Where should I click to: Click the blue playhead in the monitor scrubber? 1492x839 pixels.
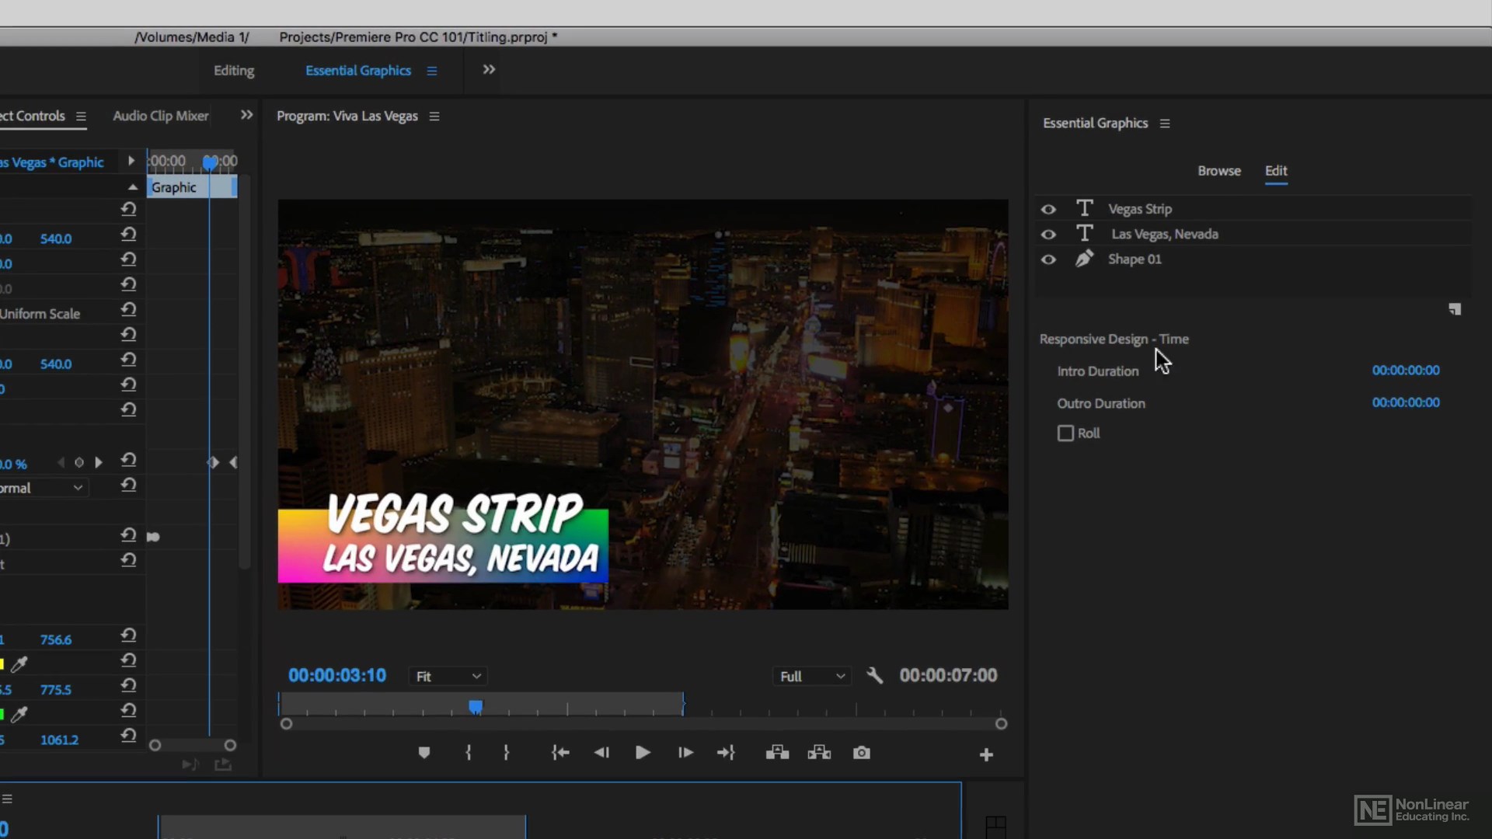click(x=476, y=706)
